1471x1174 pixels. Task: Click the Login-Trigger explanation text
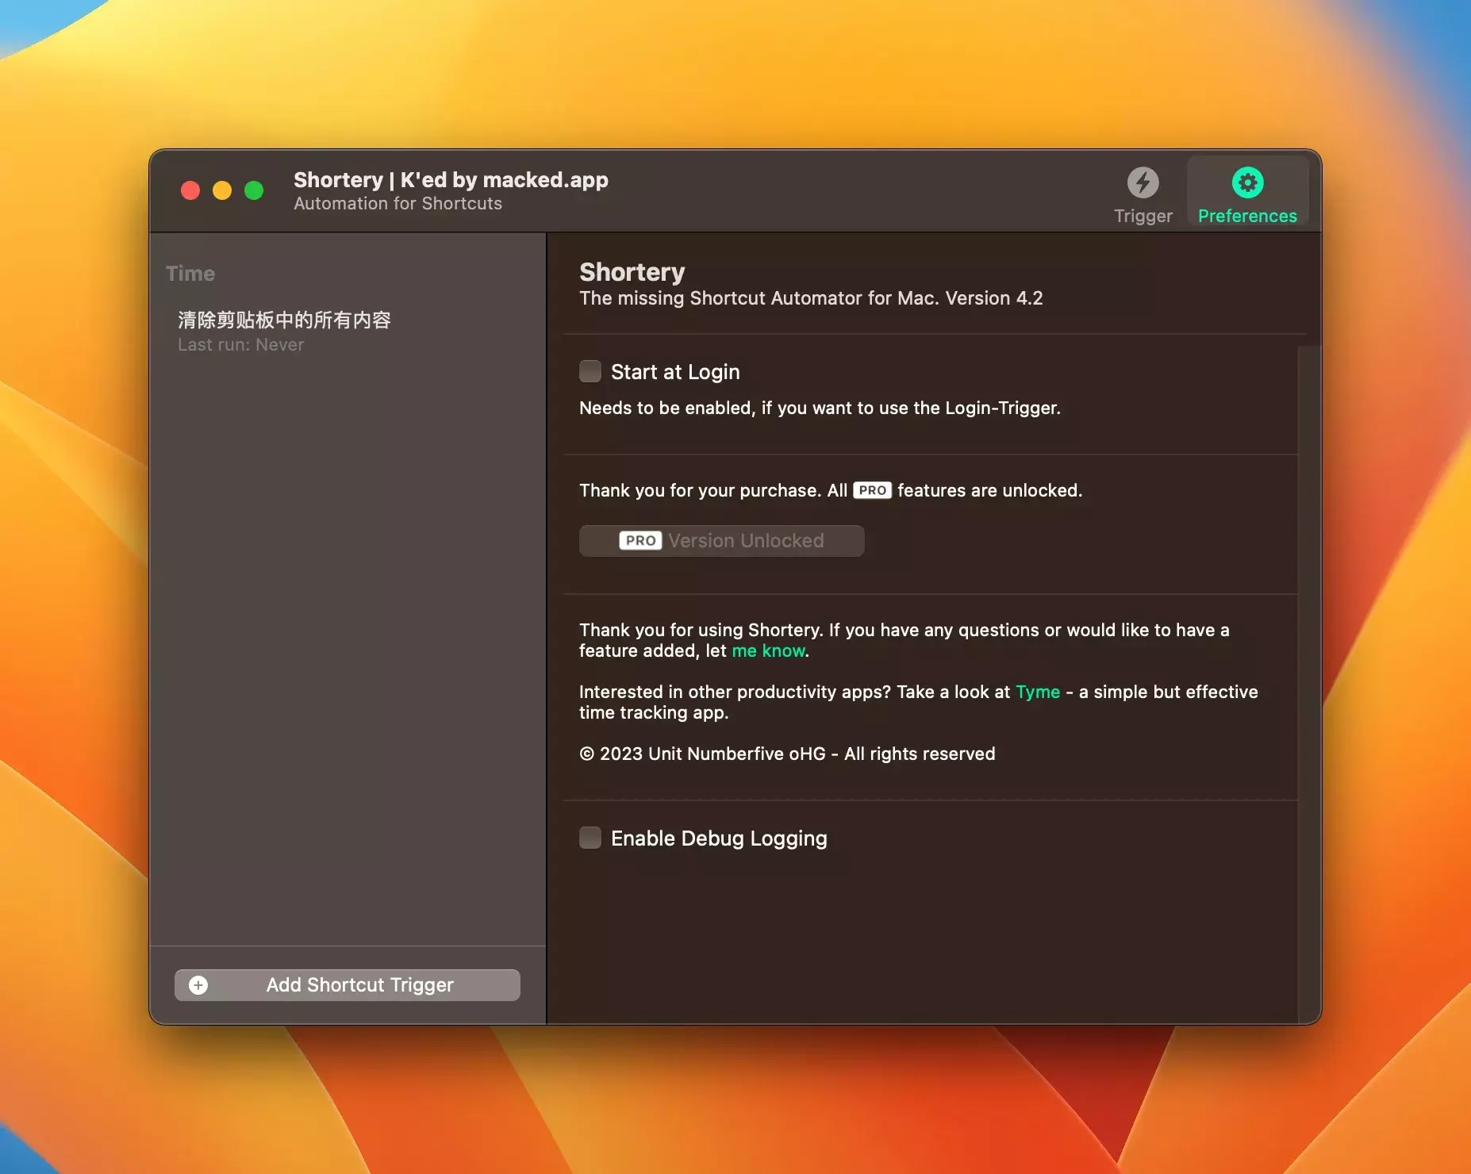[x=820, y=408]
